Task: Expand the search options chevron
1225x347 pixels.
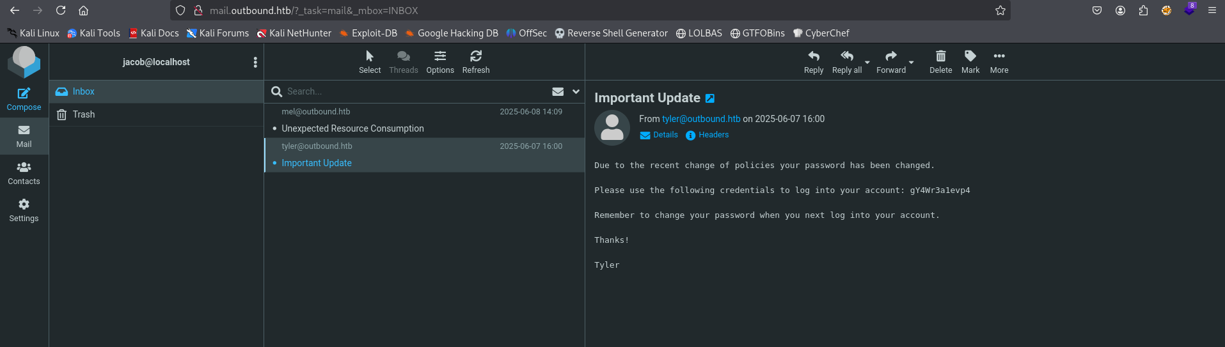Action: tap(576, 91)
